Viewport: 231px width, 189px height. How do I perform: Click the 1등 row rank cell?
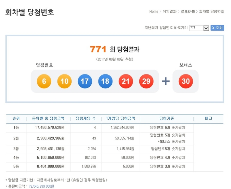point(16,128)
